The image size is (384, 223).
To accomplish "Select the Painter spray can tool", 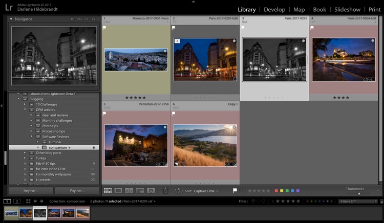I will click(x=165, y=191).
